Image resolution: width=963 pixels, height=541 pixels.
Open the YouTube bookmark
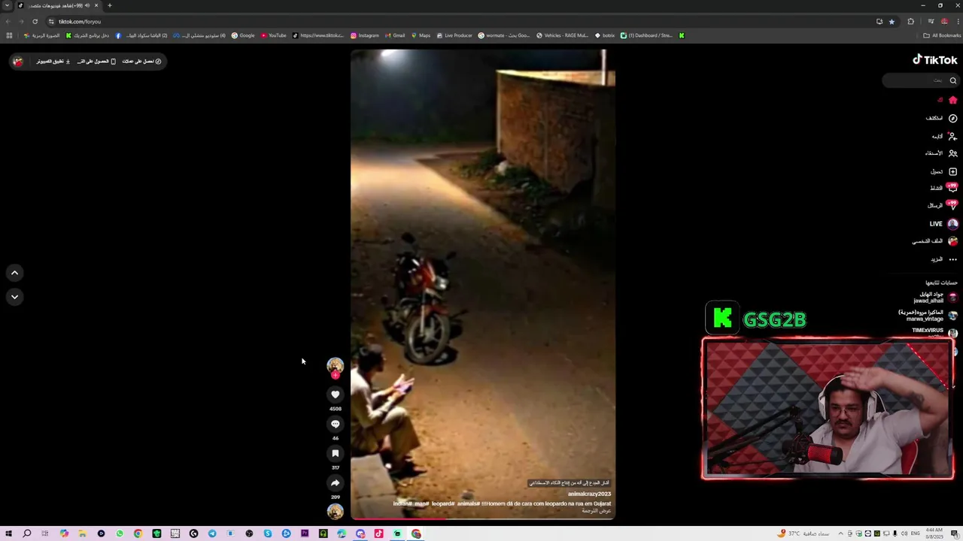(274, 35)
